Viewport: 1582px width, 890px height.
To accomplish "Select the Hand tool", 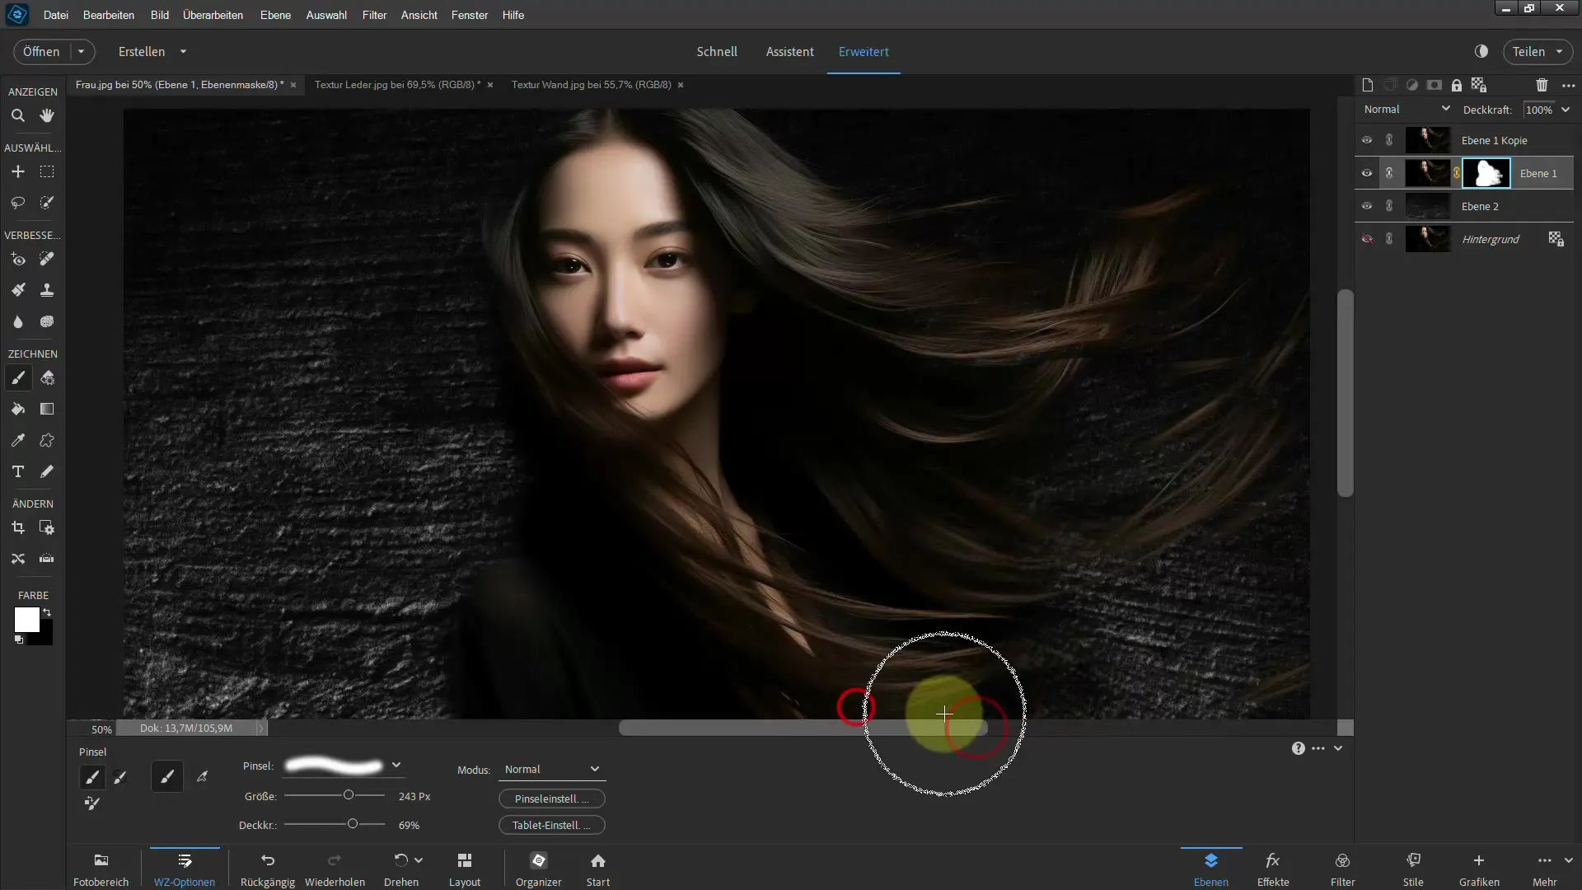I will coord(47,115).
